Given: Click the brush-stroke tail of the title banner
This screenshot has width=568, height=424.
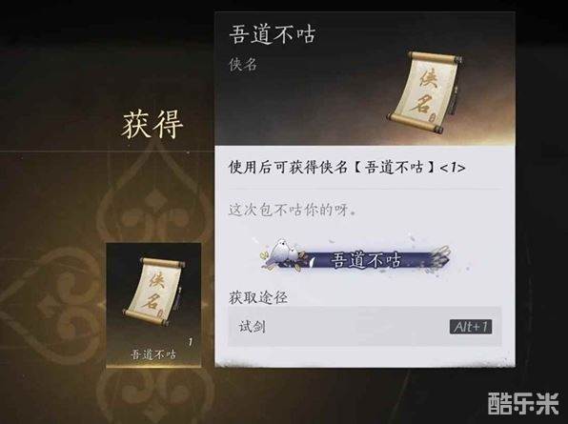Looking at the screenshot, I should tap(440, 257).
